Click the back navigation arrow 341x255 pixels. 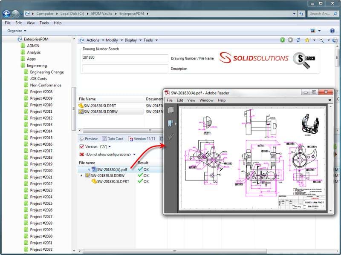(x=7, y=14)
